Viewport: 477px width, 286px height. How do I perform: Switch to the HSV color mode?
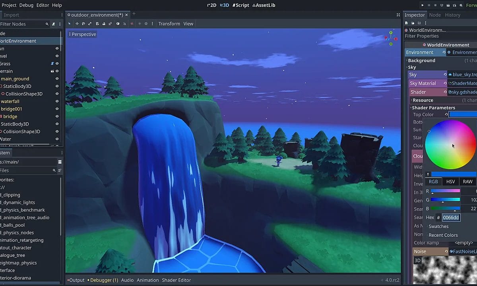pyautogui.click(x=450, y=182)
